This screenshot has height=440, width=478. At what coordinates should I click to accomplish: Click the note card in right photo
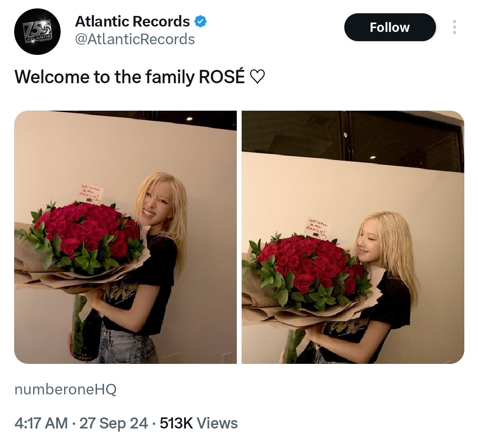coord(318,227)
